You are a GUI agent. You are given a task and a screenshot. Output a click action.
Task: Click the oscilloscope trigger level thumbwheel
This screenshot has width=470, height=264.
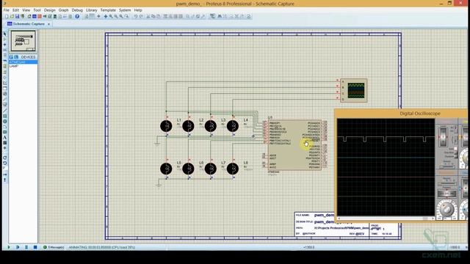(x=443, y=137)
